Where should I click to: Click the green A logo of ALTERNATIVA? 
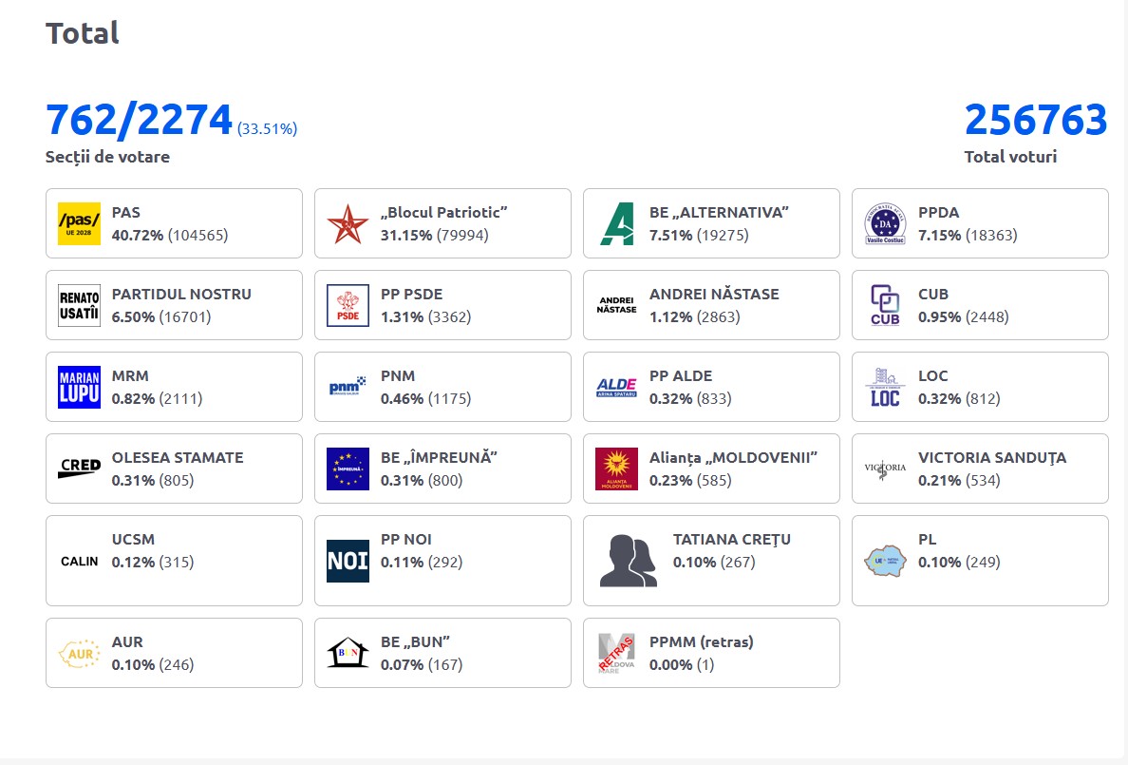pos(617,223)
